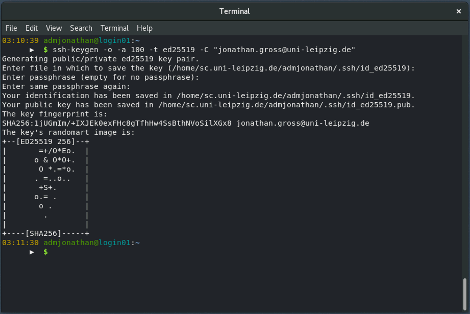Screen dimensions: 470x314
Task: Click 'Enter same passphrase again:' line
Action: pyautogui.click(x=66, y=87)
